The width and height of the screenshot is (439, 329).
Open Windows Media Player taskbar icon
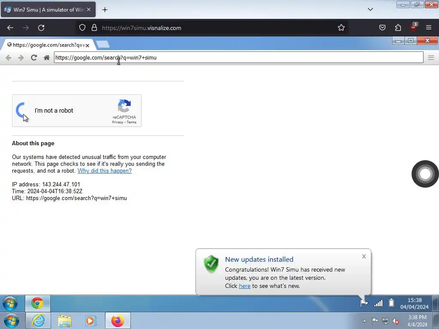tap(91, 320)
